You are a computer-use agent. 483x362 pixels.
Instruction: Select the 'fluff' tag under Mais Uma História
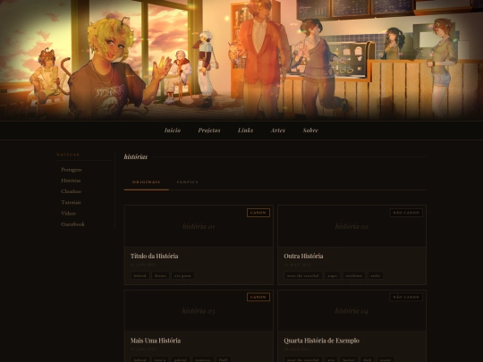pyautogui.click(x=224, y=359)
